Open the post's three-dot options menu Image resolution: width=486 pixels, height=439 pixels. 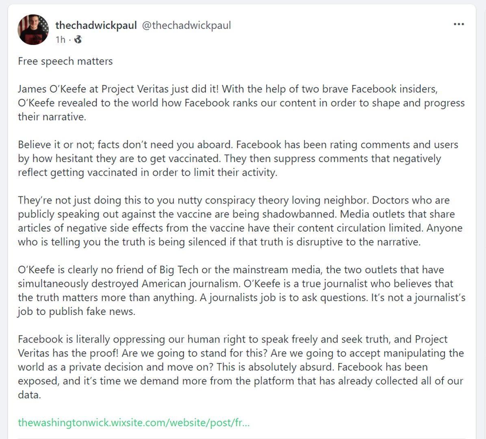click(459, 24)
